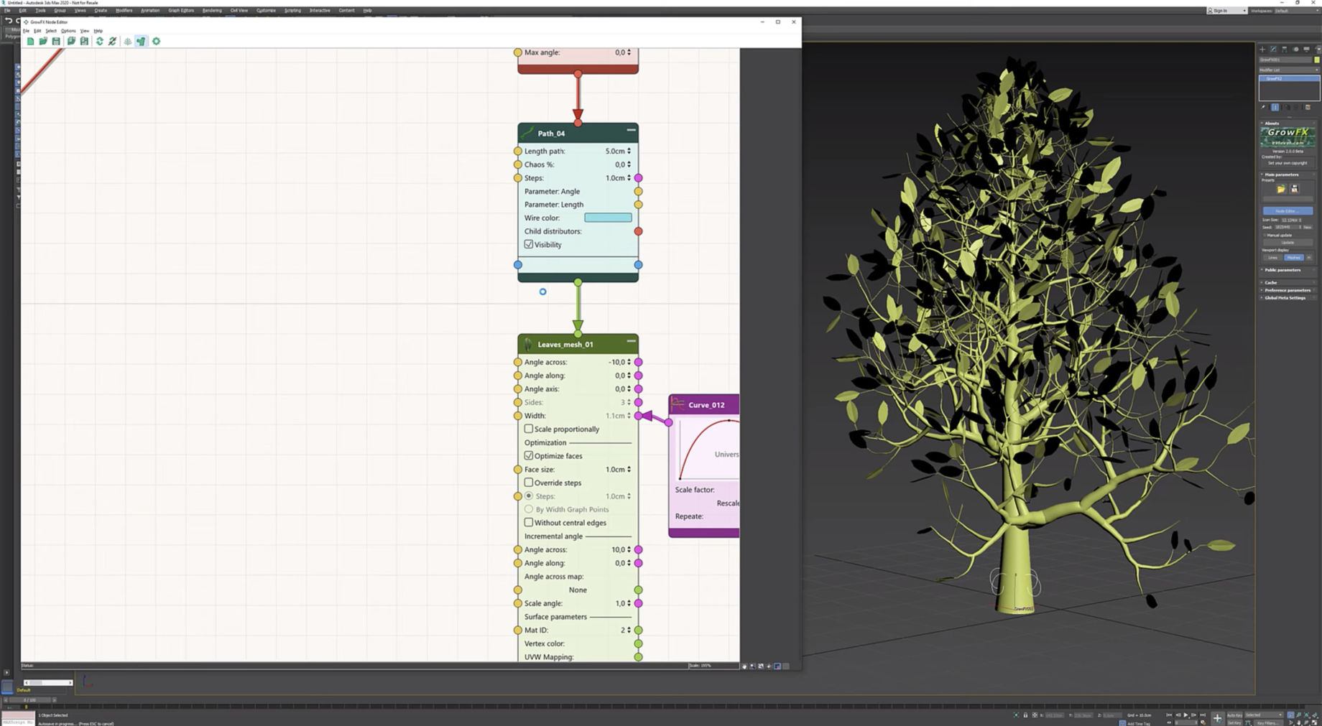Uncheck the Optimize faces checkbox
The height and width of the screenshot is (726, 1322).
529,455
